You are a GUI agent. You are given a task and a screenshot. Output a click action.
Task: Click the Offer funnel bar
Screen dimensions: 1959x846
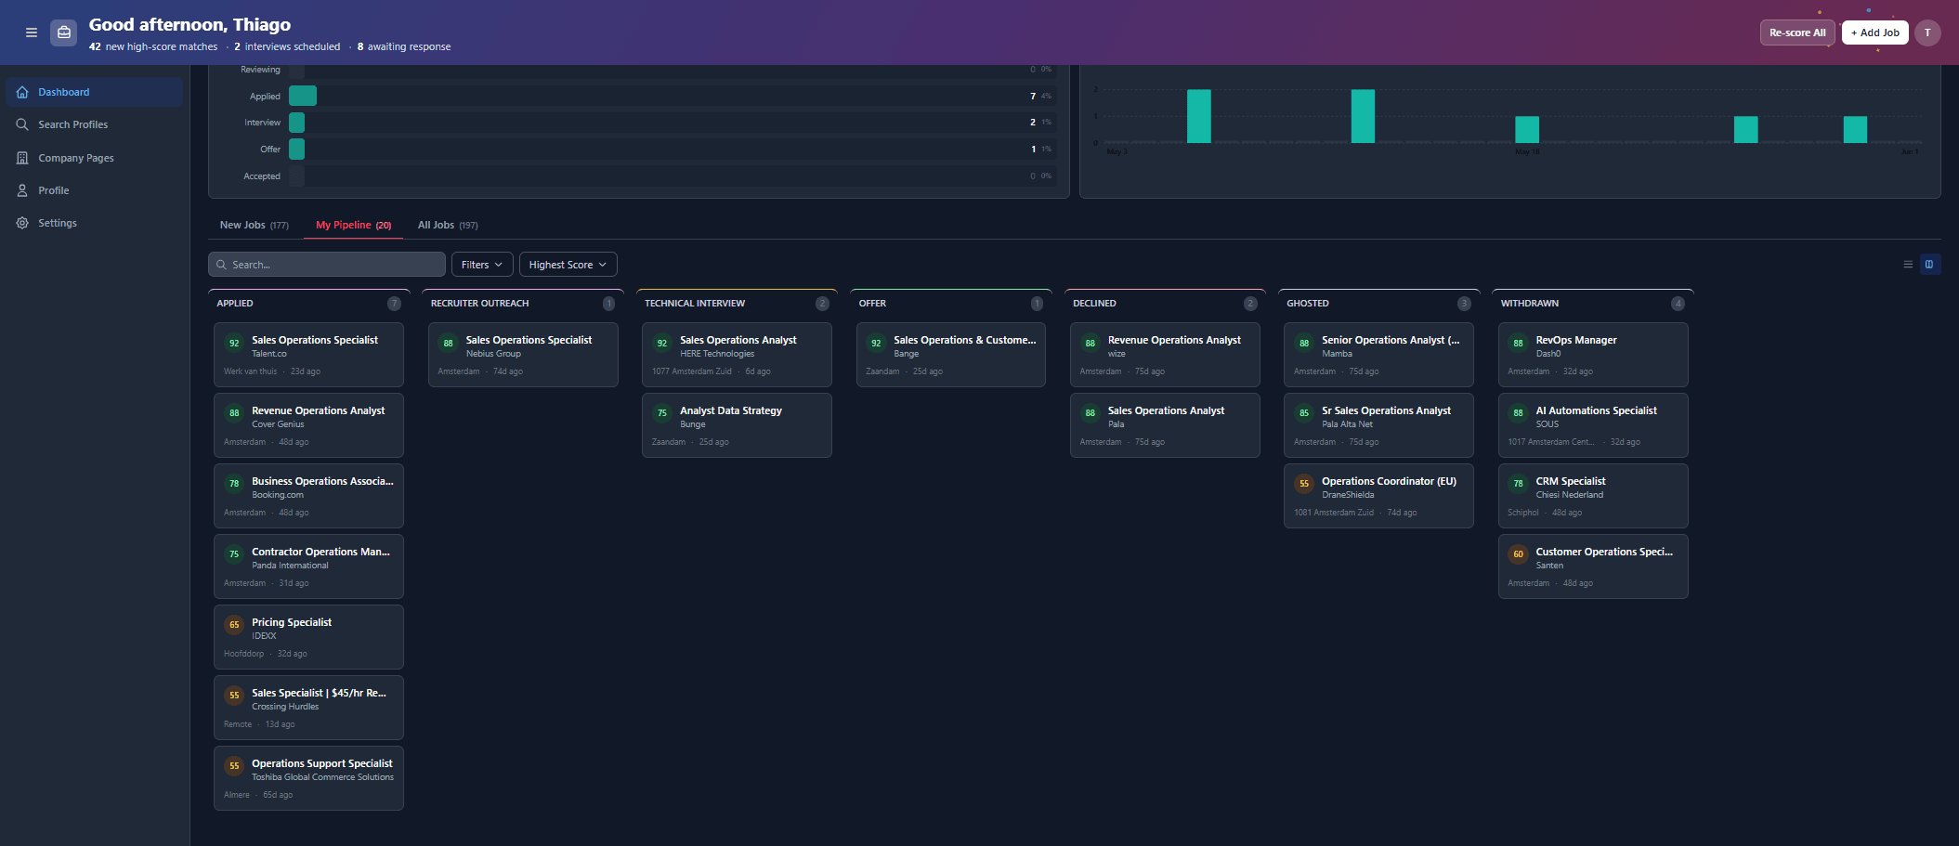coord(296,149)
